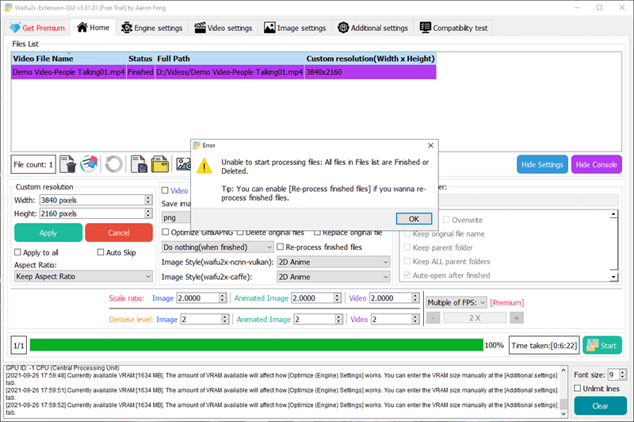This screenshot has height=422, width=634.
Task: Close the Error dialog with the X
Action: 430,145
